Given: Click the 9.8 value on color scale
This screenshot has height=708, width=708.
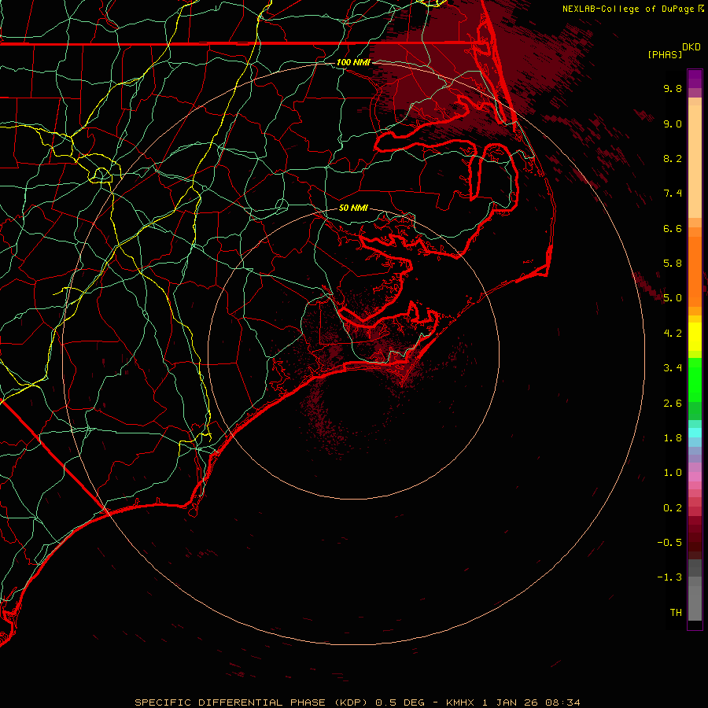Looking at the screenshot, I should [x=673, y=88].
